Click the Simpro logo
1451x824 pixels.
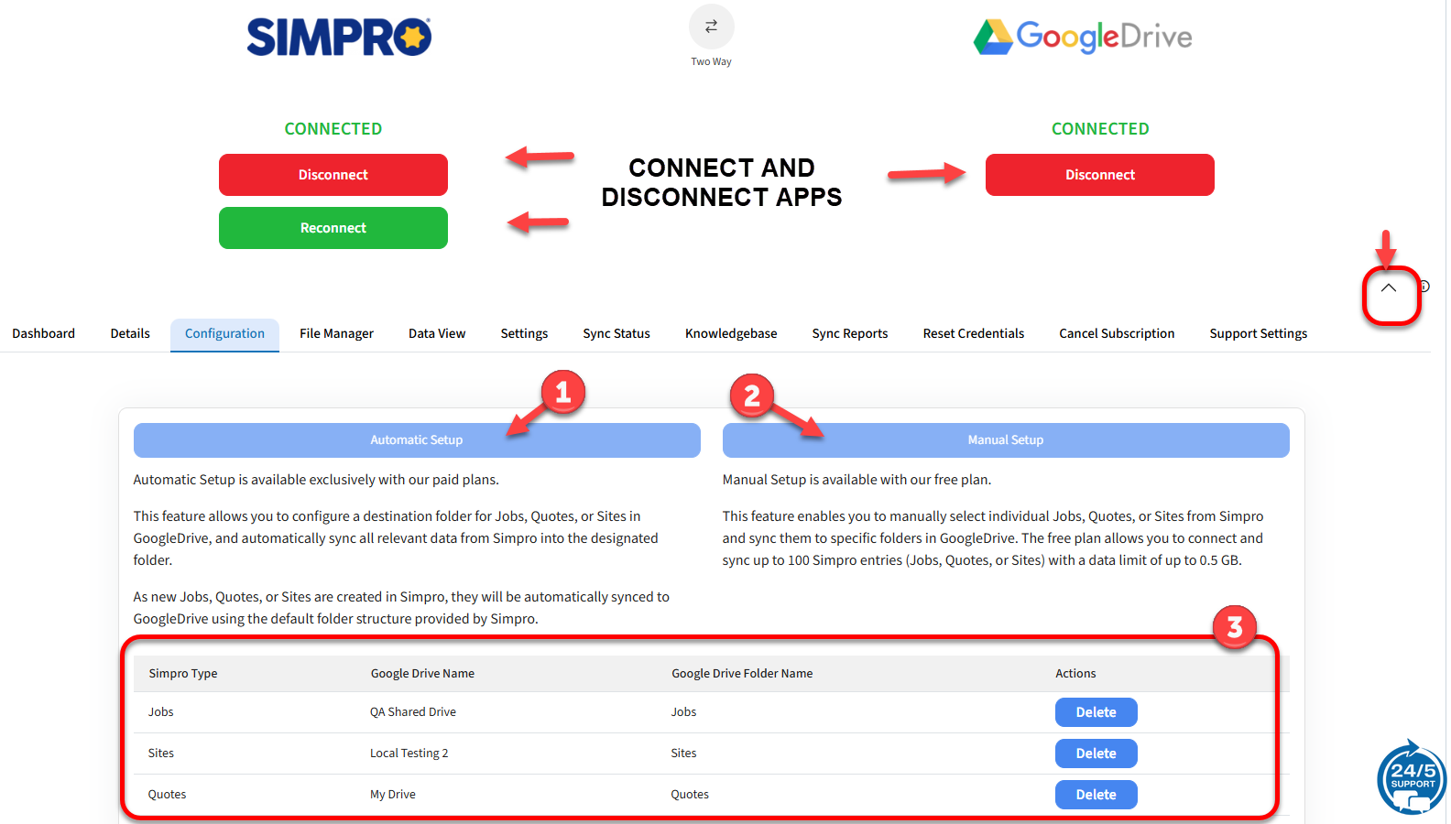339,38
